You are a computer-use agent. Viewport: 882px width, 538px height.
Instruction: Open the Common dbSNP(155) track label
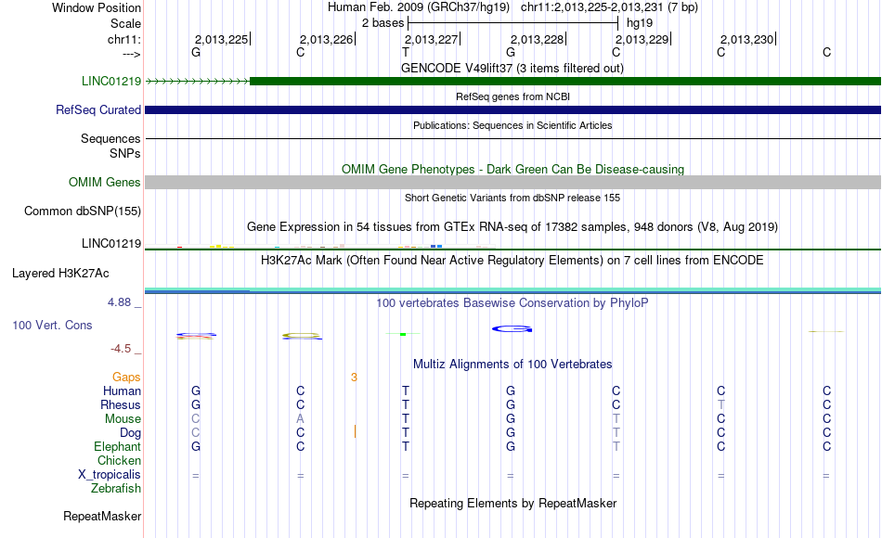pos(83,211)
